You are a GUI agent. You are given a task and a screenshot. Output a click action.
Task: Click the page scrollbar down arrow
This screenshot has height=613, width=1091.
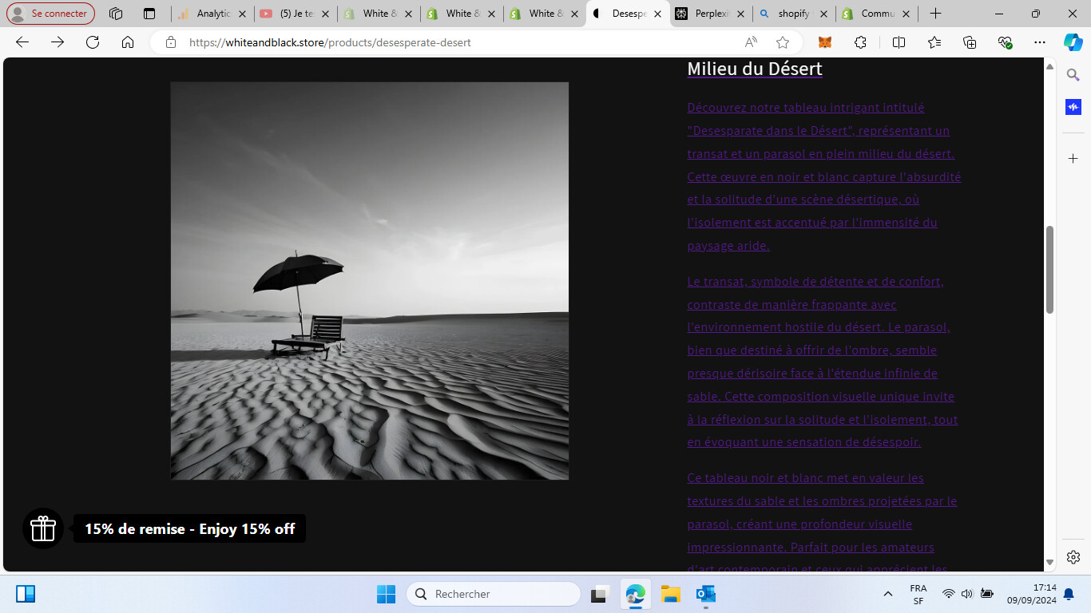pyautogui.click(x=1050, y=563)
